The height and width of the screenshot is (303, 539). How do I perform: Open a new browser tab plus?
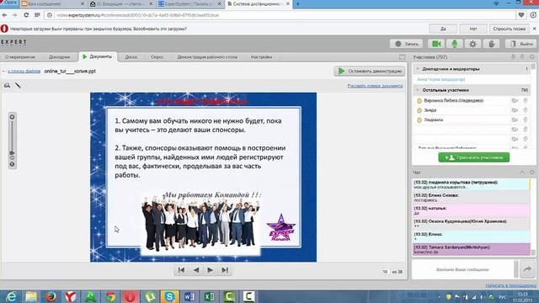[x=297, y=3]
